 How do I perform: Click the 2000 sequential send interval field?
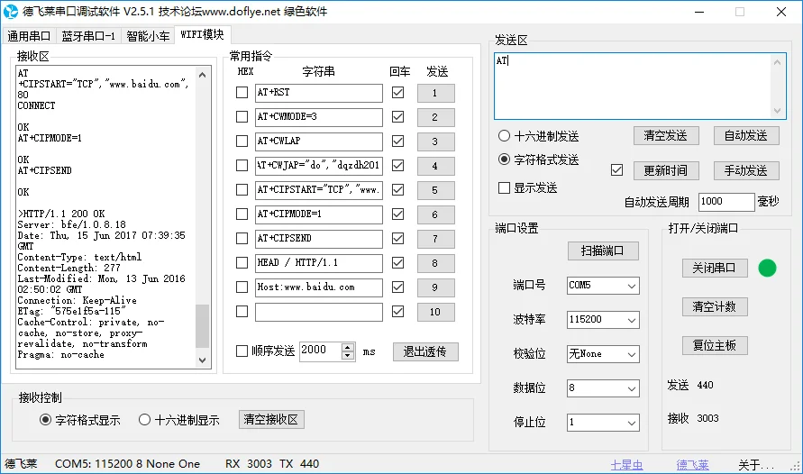[321, 351]
